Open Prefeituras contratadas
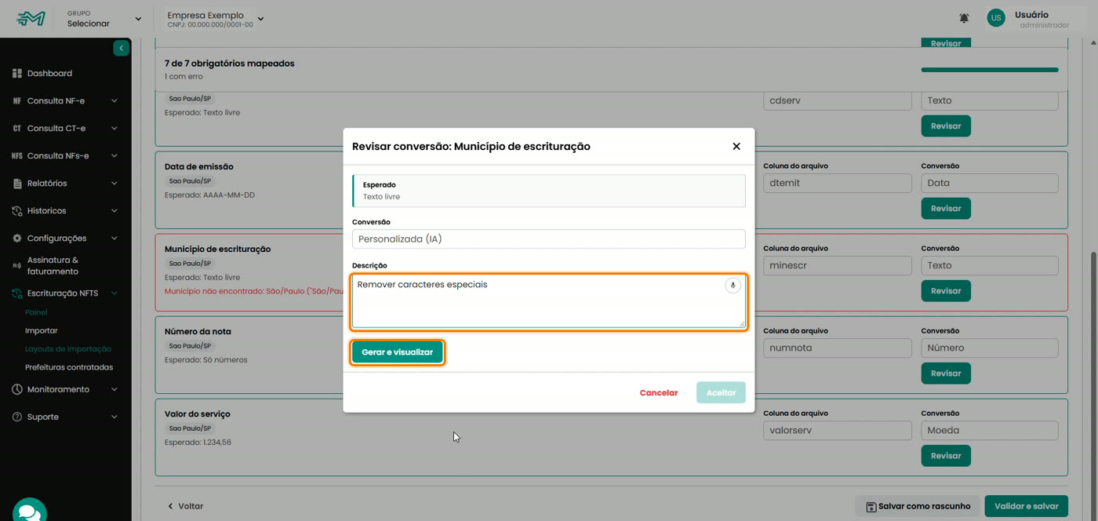Image resolution: width=1098 pixels, height=521 pixels. (69, 367)
